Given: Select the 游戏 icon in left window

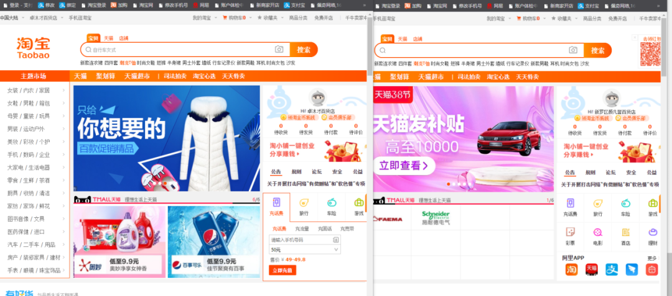Looking at the screenshot, I should [359, 203].
